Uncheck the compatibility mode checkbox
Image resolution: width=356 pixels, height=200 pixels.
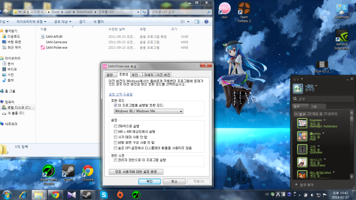click(x=115, y=105)
